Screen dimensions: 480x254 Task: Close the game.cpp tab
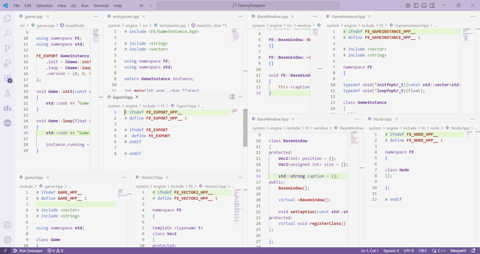[x=48, y=16]
